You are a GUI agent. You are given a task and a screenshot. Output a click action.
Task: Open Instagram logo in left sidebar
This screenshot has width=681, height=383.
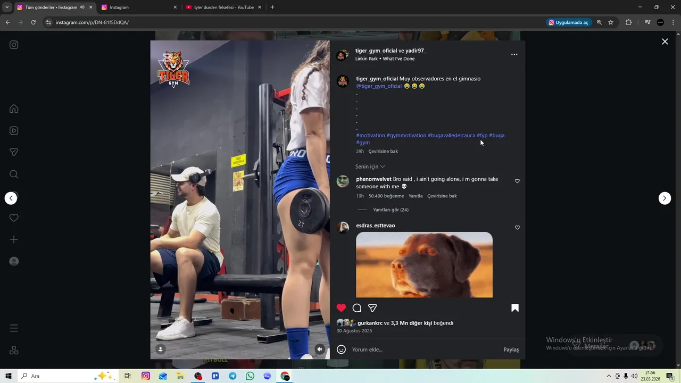(14, 45)
